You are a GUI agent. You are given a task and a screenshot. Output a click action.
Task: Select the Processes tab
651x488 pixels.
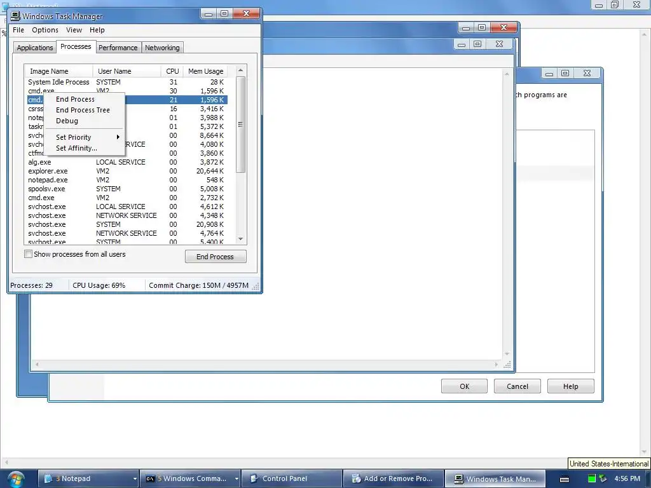pyautogui.click(x=76, y=46)
